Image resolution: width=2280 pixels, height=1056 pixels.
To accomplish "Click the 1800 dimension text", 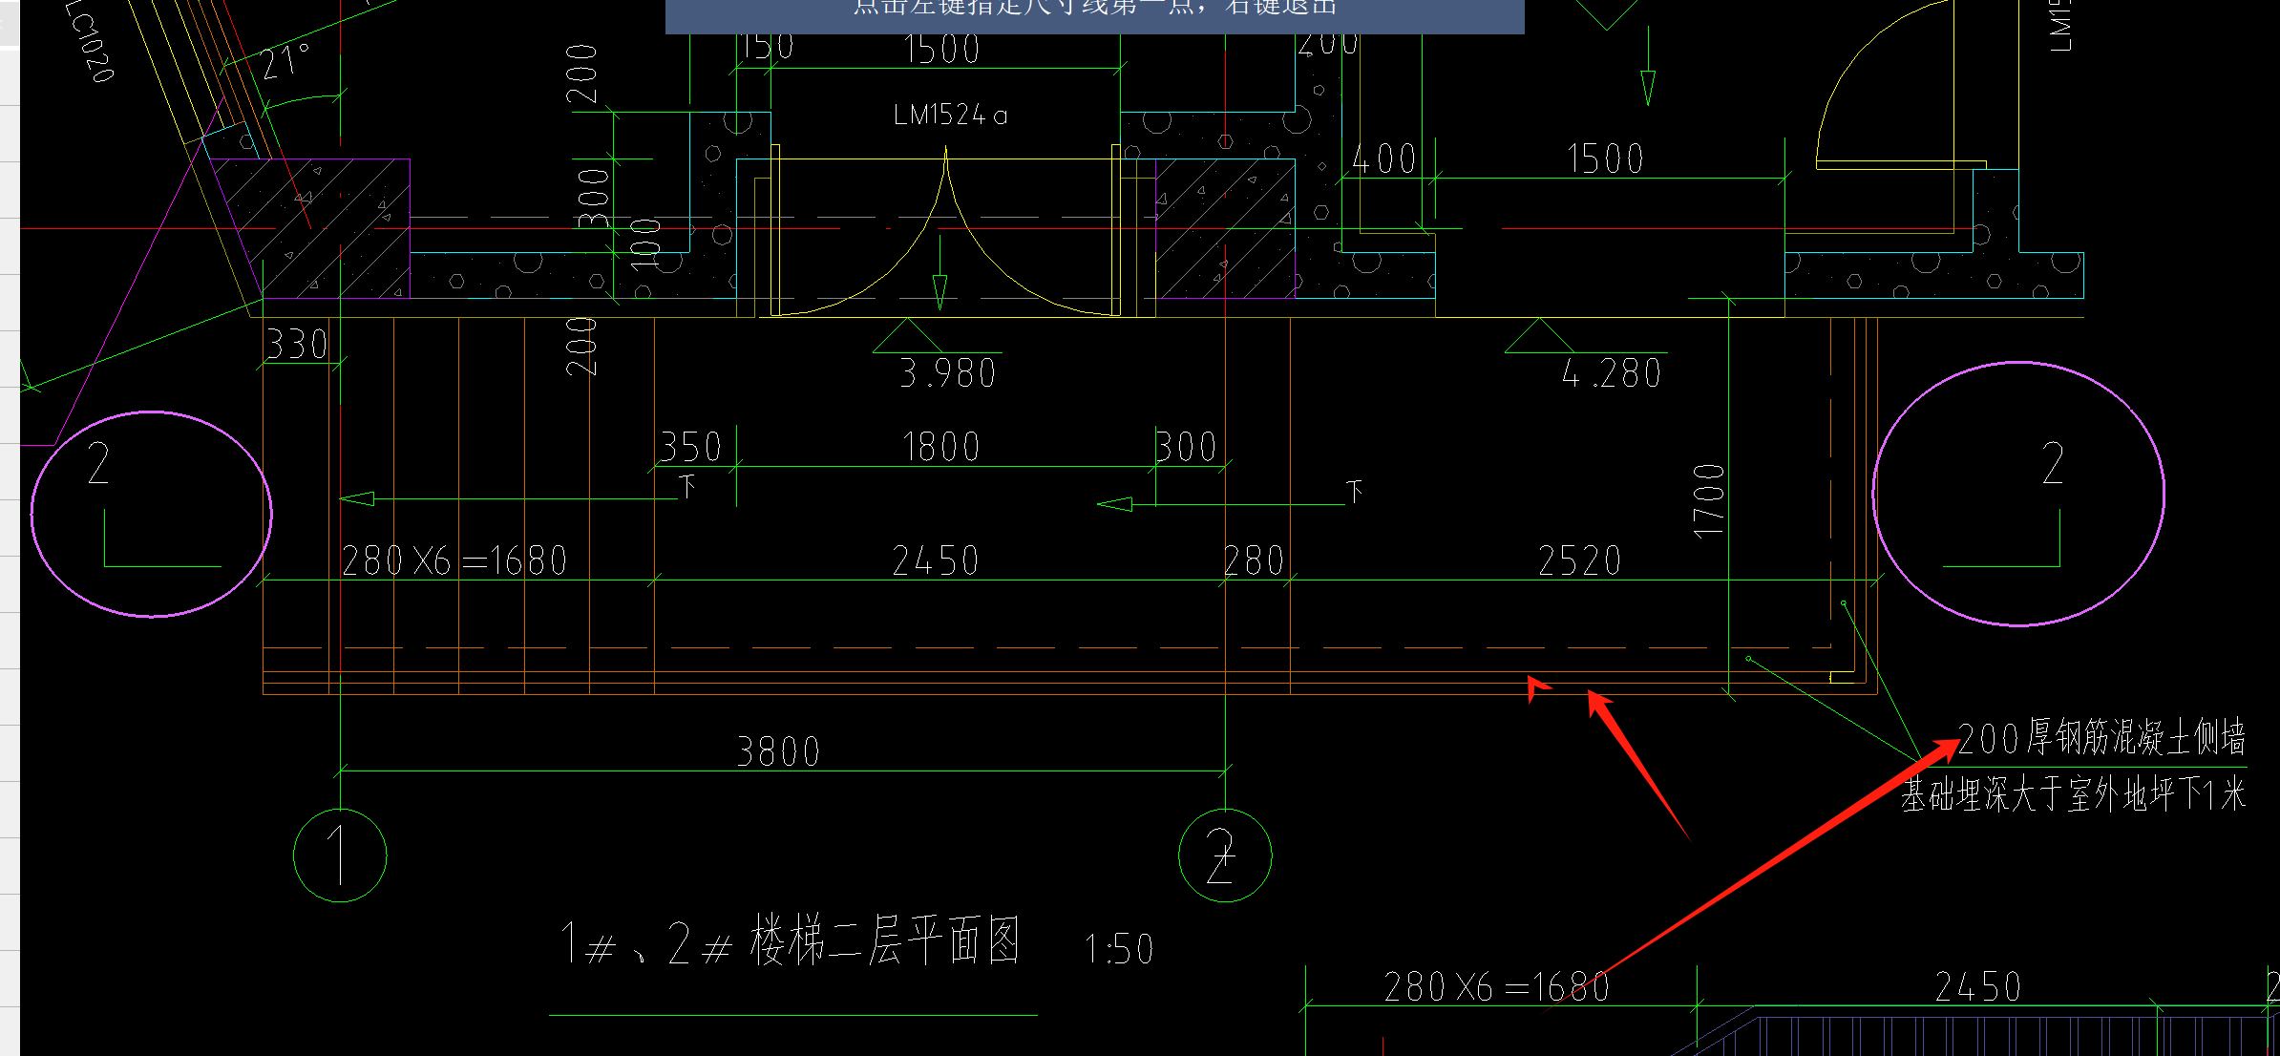I will [941, 447].
